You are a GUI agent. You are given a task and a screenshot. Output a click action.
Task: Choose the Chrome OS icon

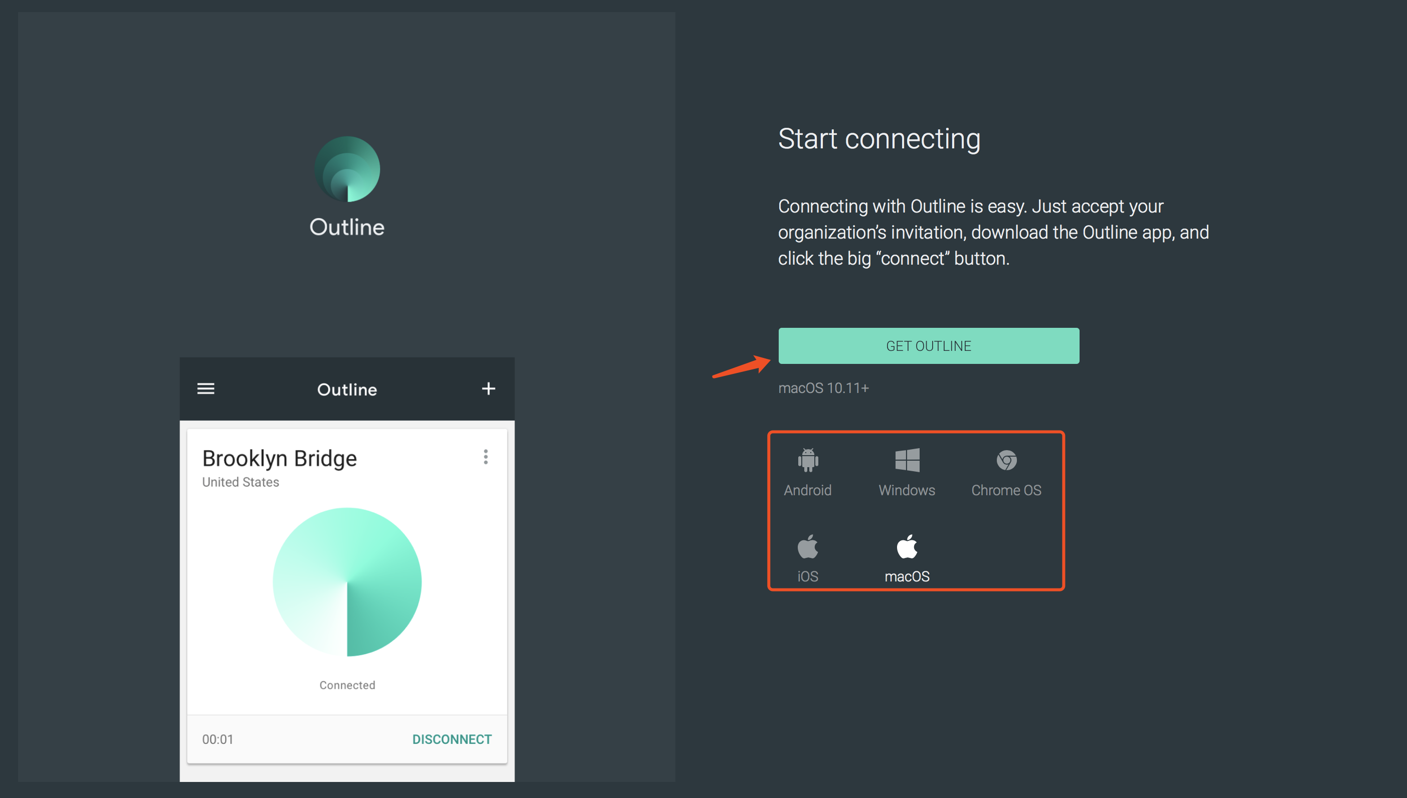[x=1006, y=460]
